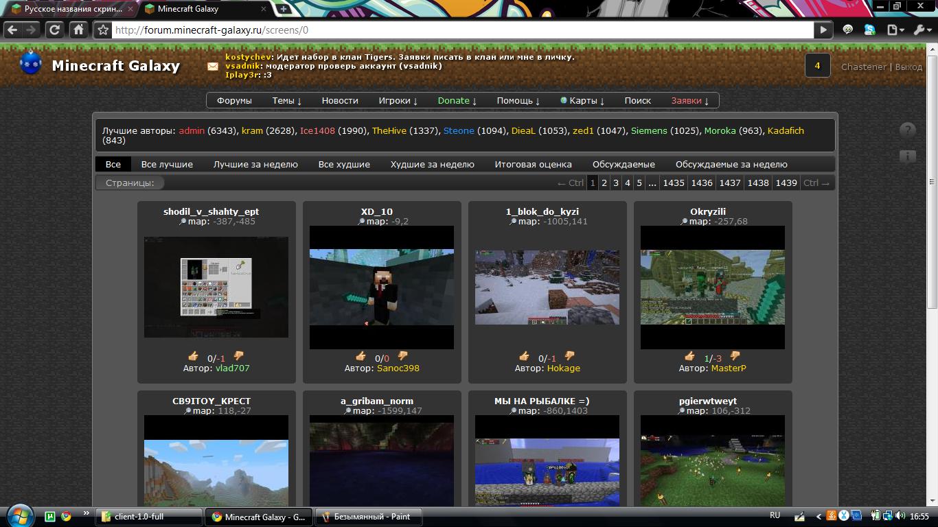The image size is (938, 527).
Task: Click the browser address bar URL field
Action: point(463,30)
